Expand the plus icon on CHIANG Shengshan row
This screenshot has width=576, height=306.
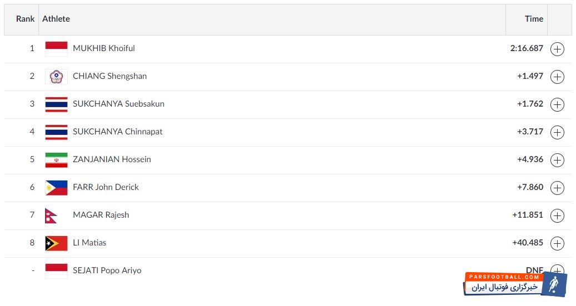557,77
